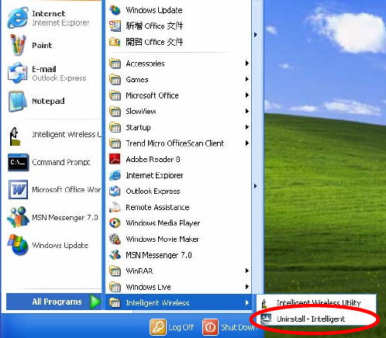The height and width of the screenshot is (338, 386).
Task: Select Intelligent Wireless folder item
Action: point(178,302)
